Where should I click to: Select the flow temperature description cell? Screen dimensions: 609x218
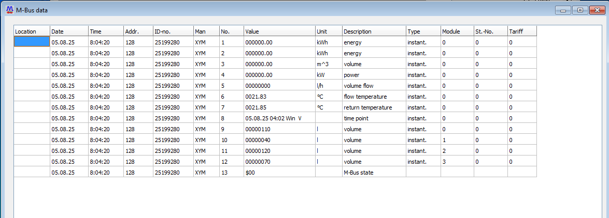click(365, 97)
